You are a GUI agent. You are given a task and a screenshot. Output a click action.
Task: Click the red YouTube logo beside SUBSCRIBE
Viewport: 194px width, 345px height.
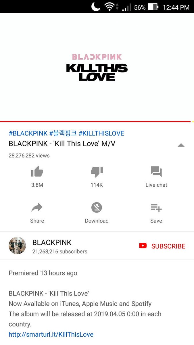pos(143,246)
